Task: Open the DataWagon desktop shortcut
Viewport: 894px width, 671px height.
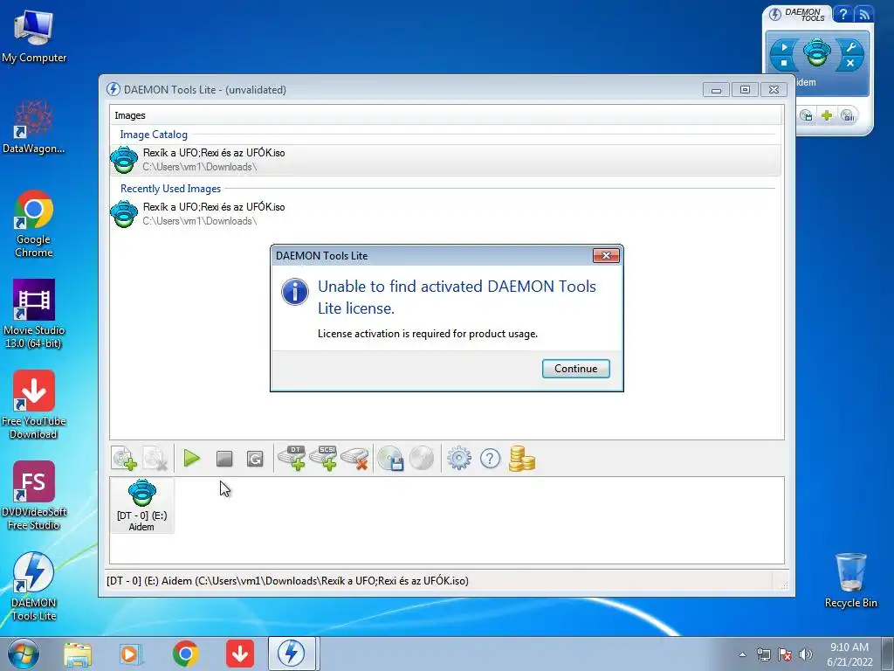Action: pyautogui.click(x=34, y=127)
